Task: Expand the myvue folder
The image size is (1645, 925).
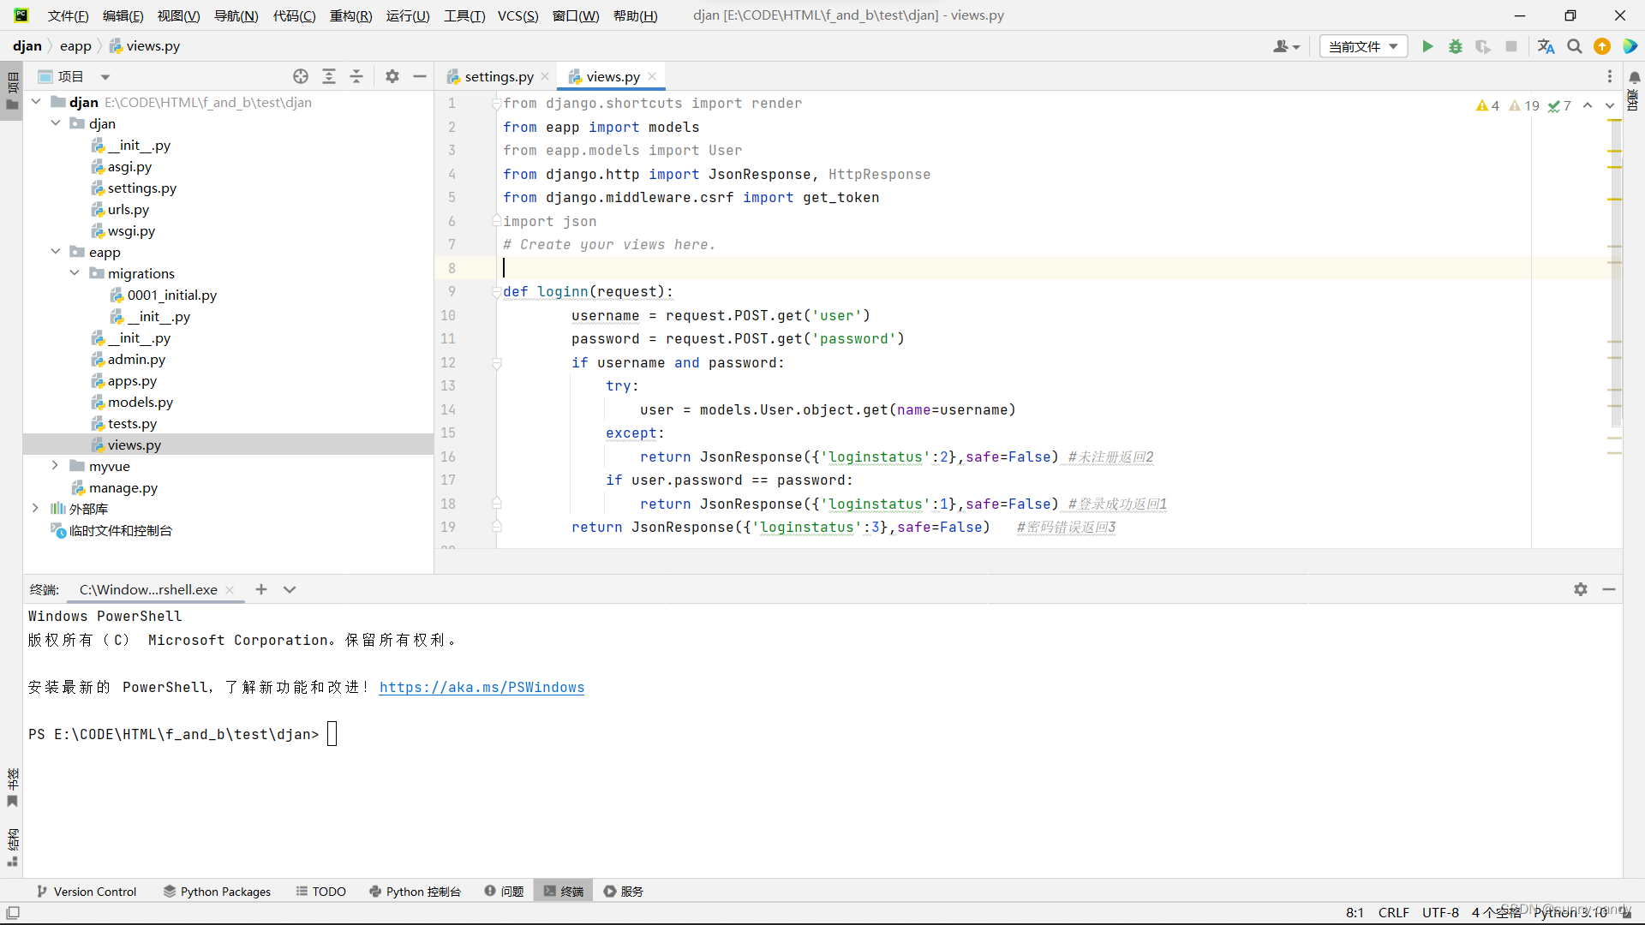Action: tap(55, 465)
